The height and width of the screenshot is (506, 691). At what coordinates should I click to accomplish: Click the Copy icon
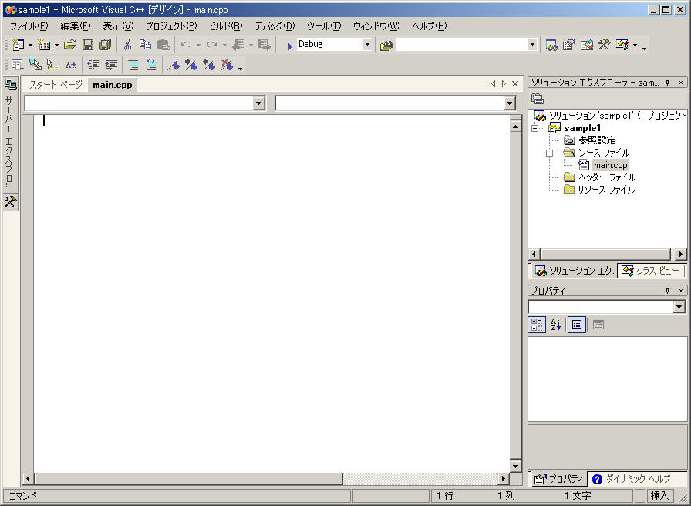[x=145, y=45]
